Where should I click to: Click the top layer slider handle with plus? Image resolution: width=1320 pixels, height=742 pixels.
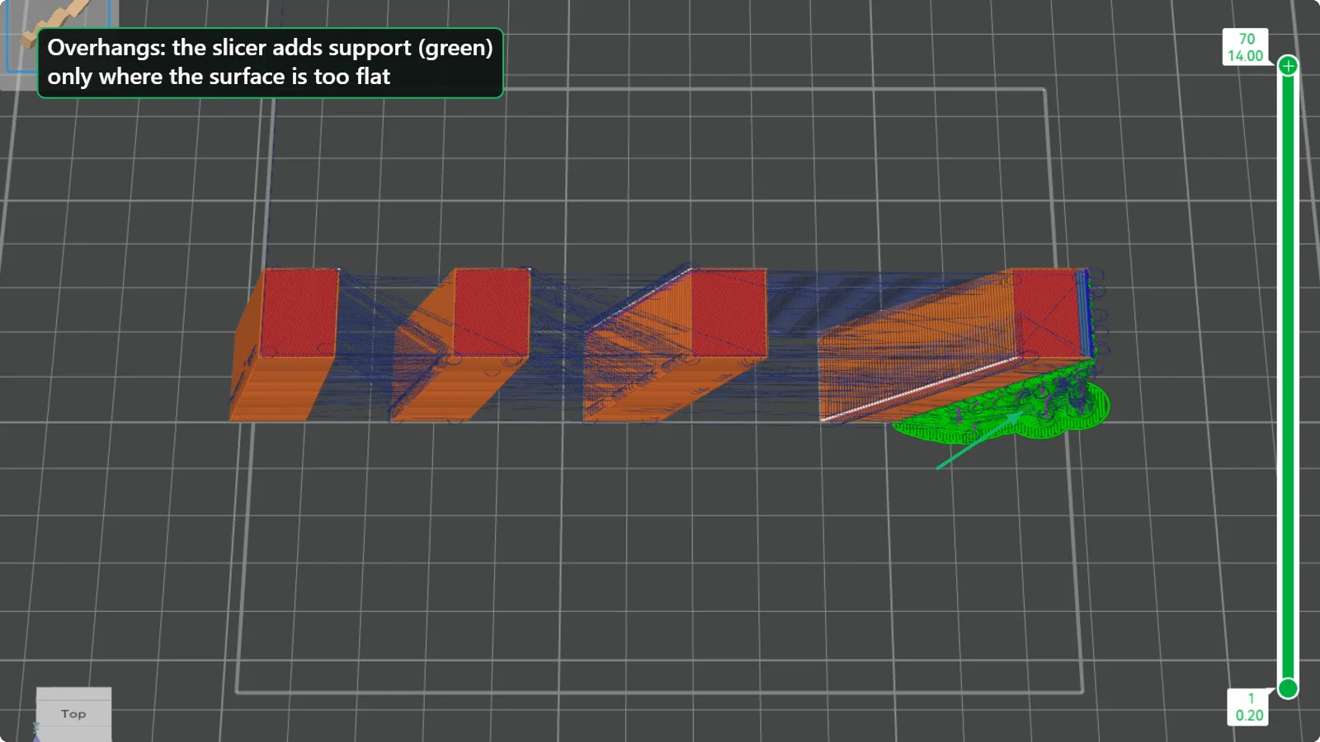tap(1288, 65)
